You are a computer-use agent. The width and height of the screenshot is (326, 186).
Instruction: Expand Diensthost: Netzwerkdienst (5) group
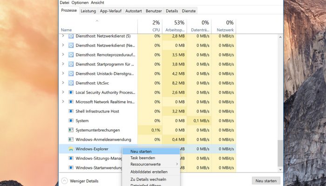63,36
